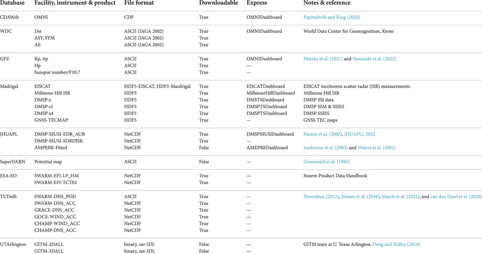Click the "DMSP-s1" product cell
This screenshot has height=254, width=482.
coord(44,107)
